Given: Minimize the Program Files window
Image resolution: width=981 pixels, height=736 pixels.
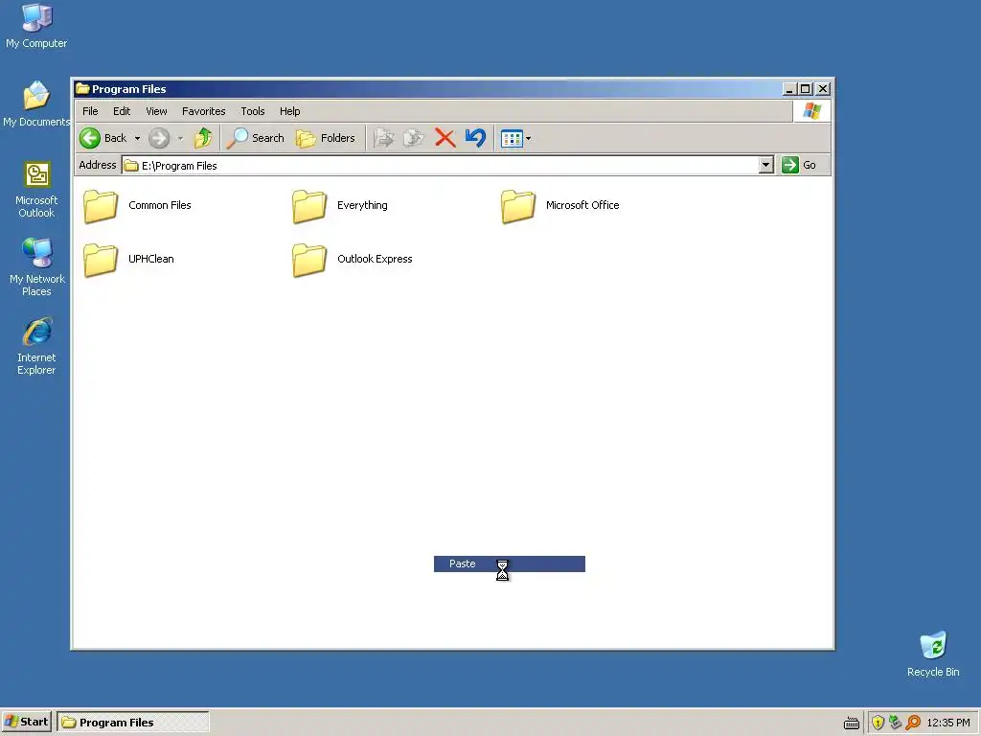Looking at the screenshot, I should click(790, 89).
